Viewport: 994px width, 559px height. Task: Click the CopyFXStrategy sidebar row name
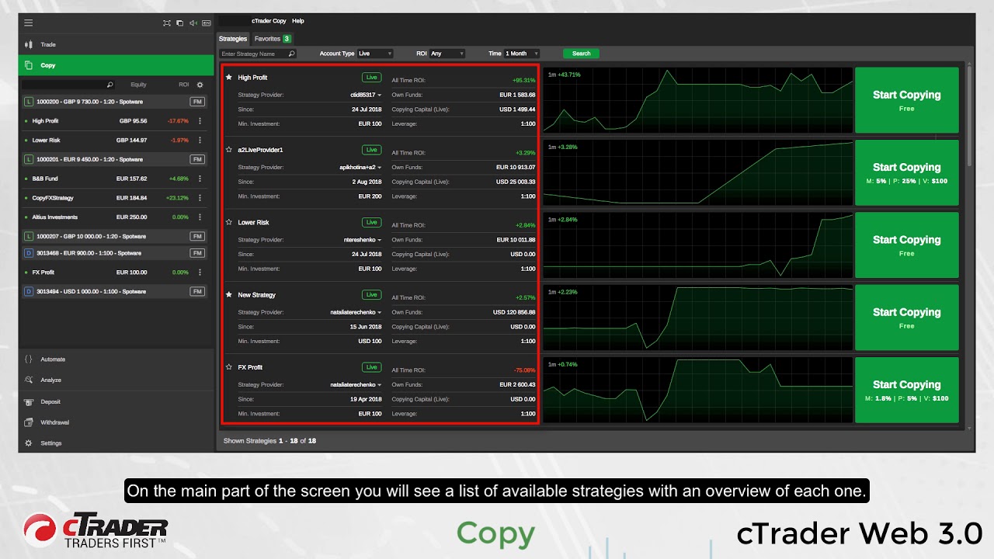pyautogui.click(x=53, y=198)
